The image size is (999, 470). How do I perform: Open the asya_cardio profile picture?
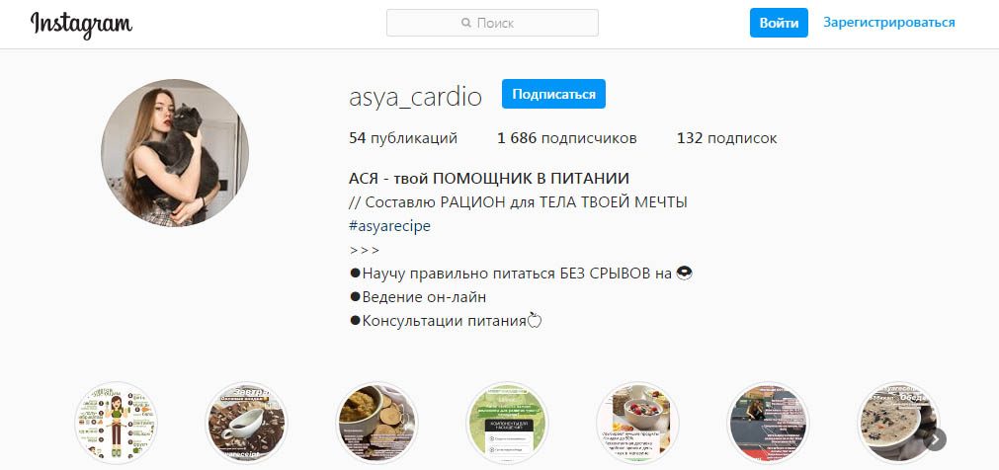[x=175, y=152]
